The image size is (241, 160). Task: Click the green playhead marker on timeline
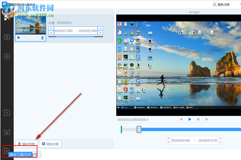tap(121, 129)
